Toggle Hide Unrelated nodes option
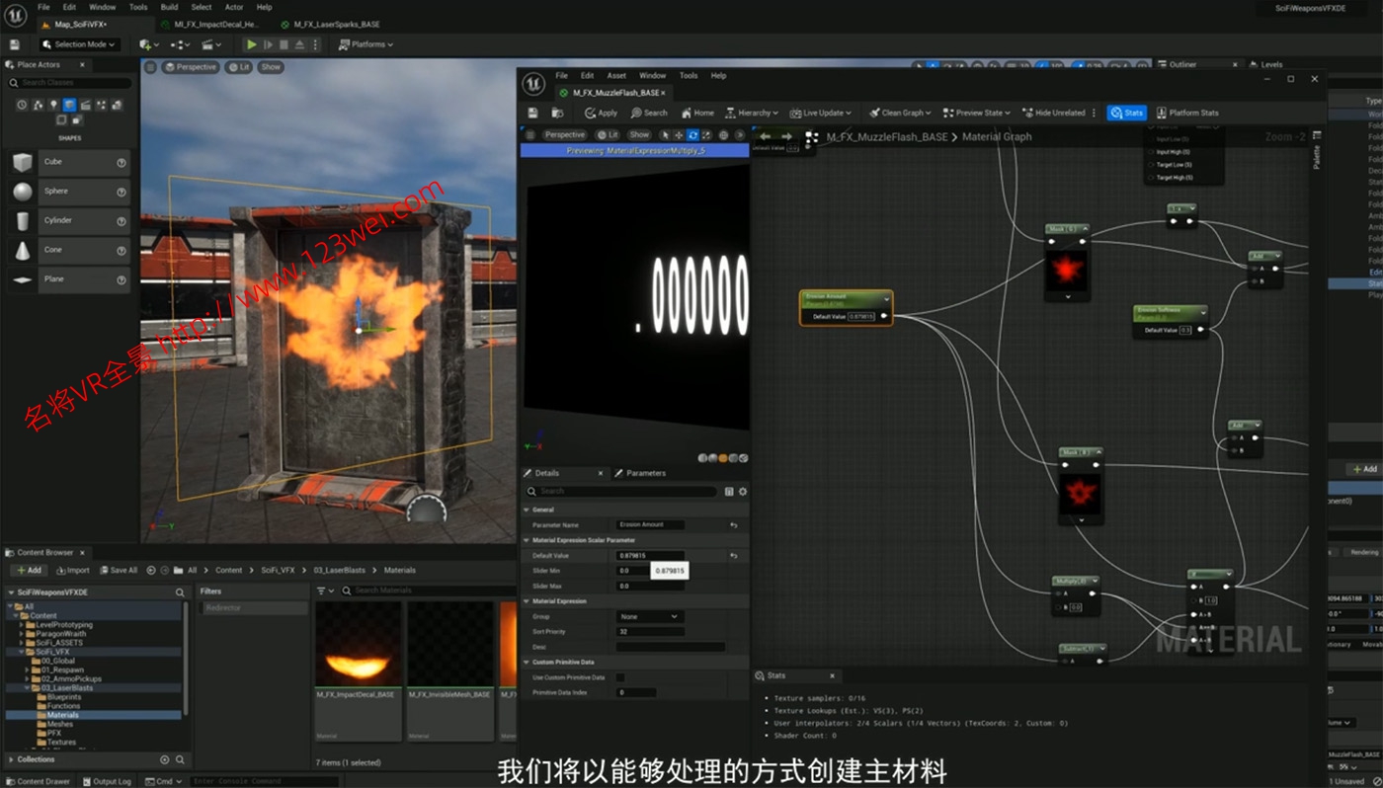 click(1053, 113)
